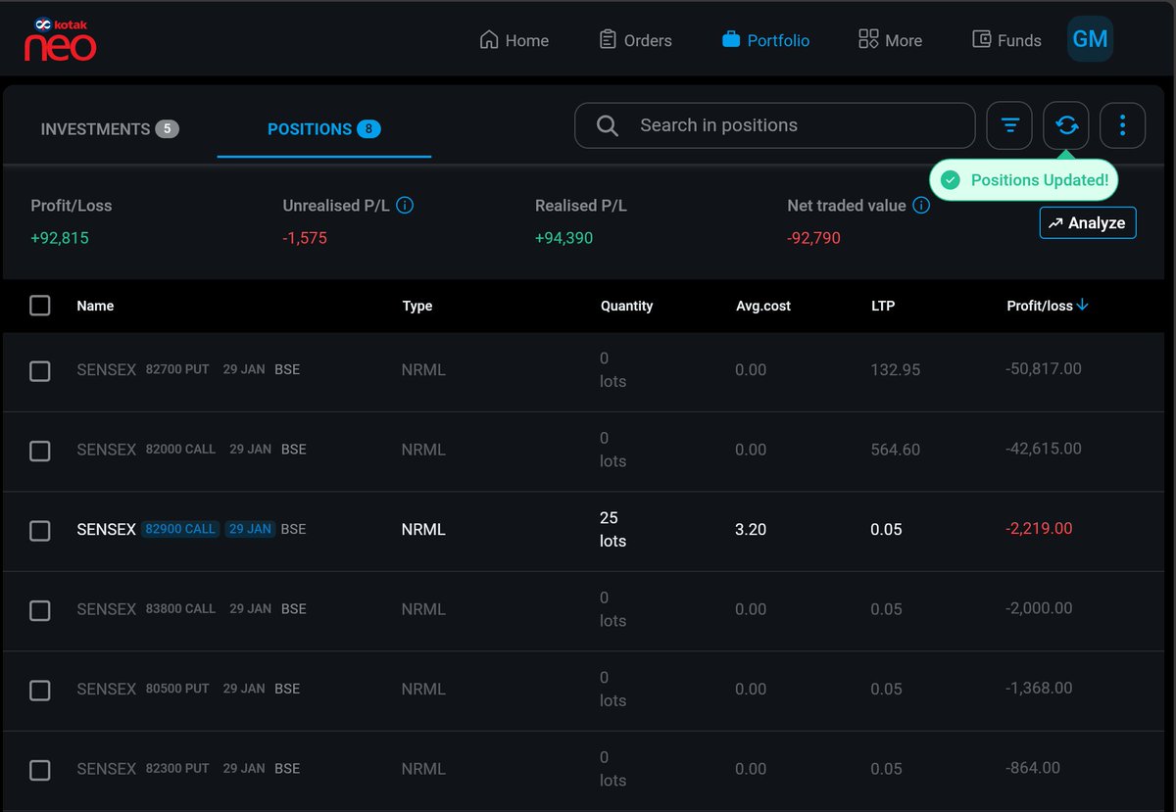Open the three-dot options menu
The image size is (1176, 812).
tap(1123, 125)
